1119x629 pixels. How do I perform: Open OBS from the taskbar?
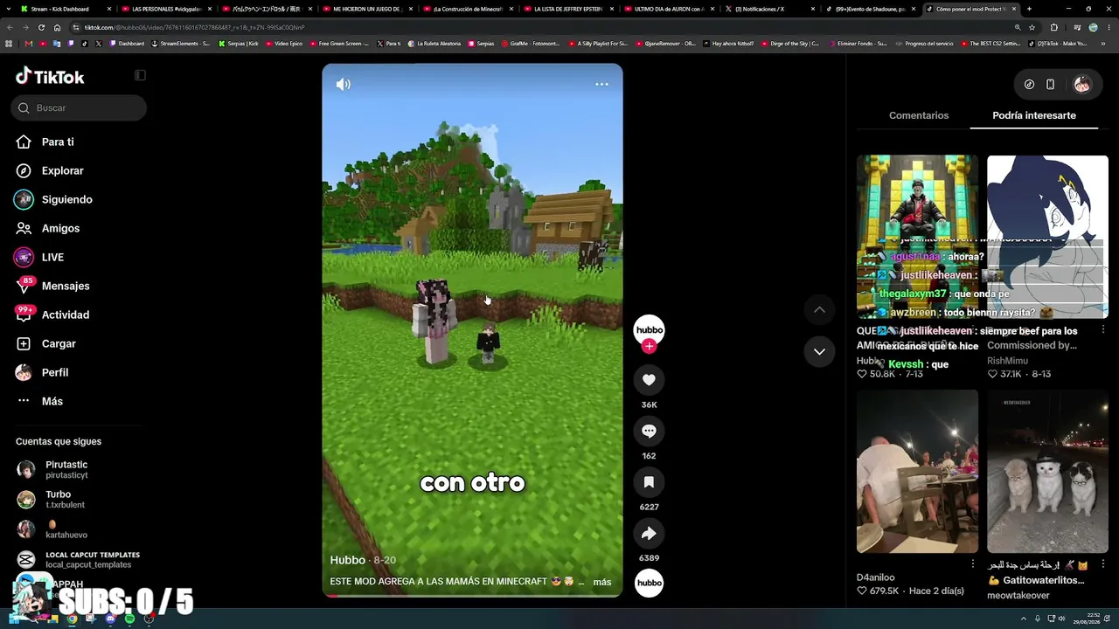149,619
